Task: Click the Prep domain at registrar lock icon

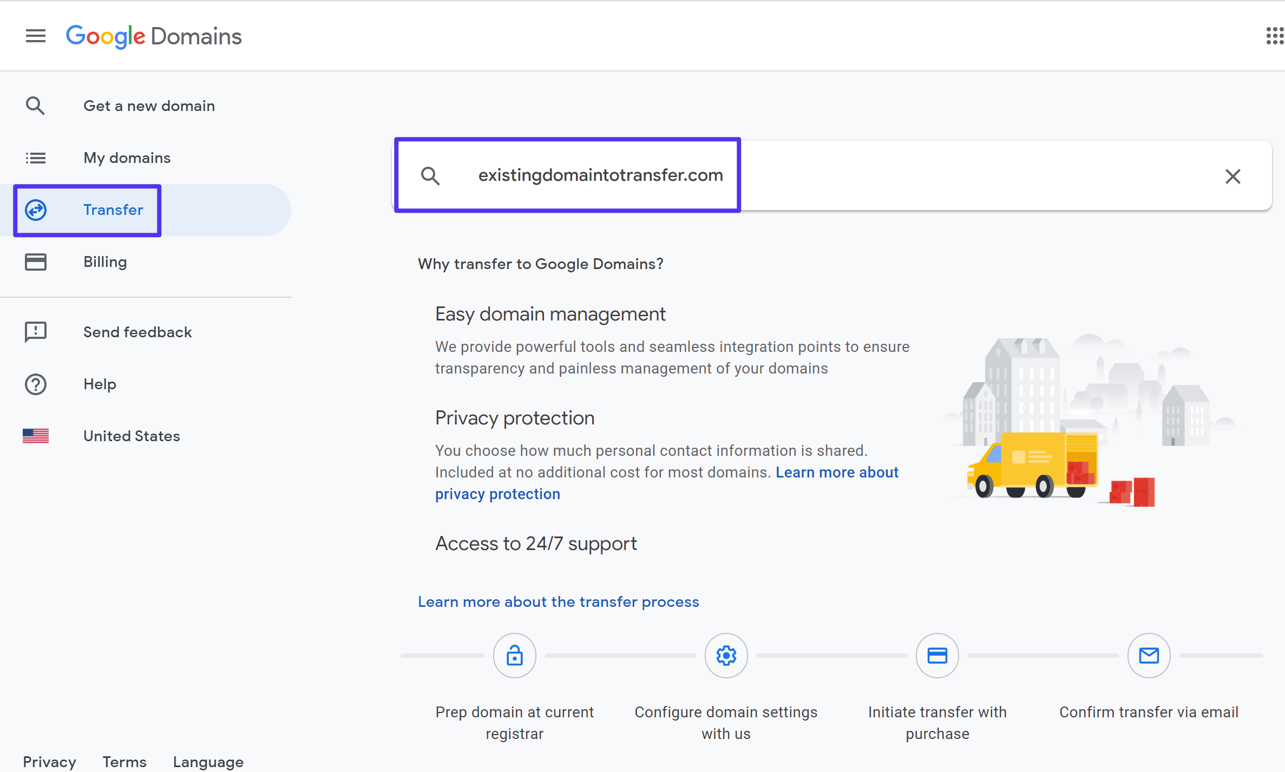Action: pyautogui.click(x=514, y=656)
